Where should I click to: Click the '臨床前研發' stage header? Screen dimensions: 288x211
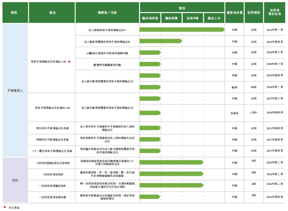click(x=150, y=18)
